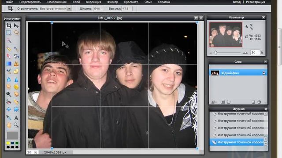Open the Редактировать menu
Screen dimensions: 282x158
tap(30, 2)
